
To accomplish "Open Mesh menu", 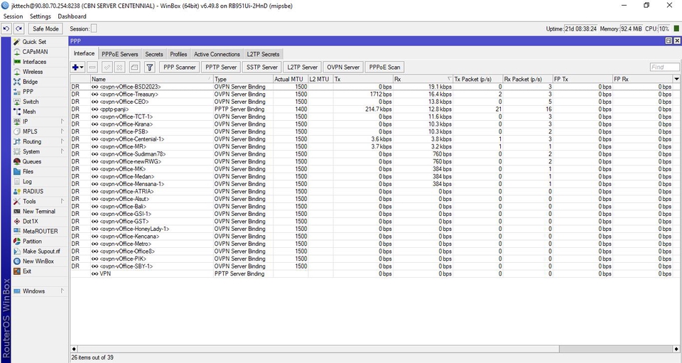I will [29, 112].
